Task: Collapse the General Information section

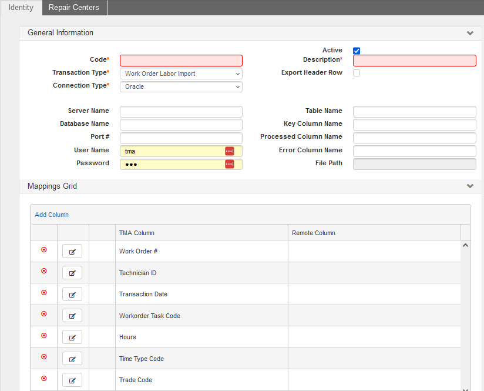Action: pos(470,34)
